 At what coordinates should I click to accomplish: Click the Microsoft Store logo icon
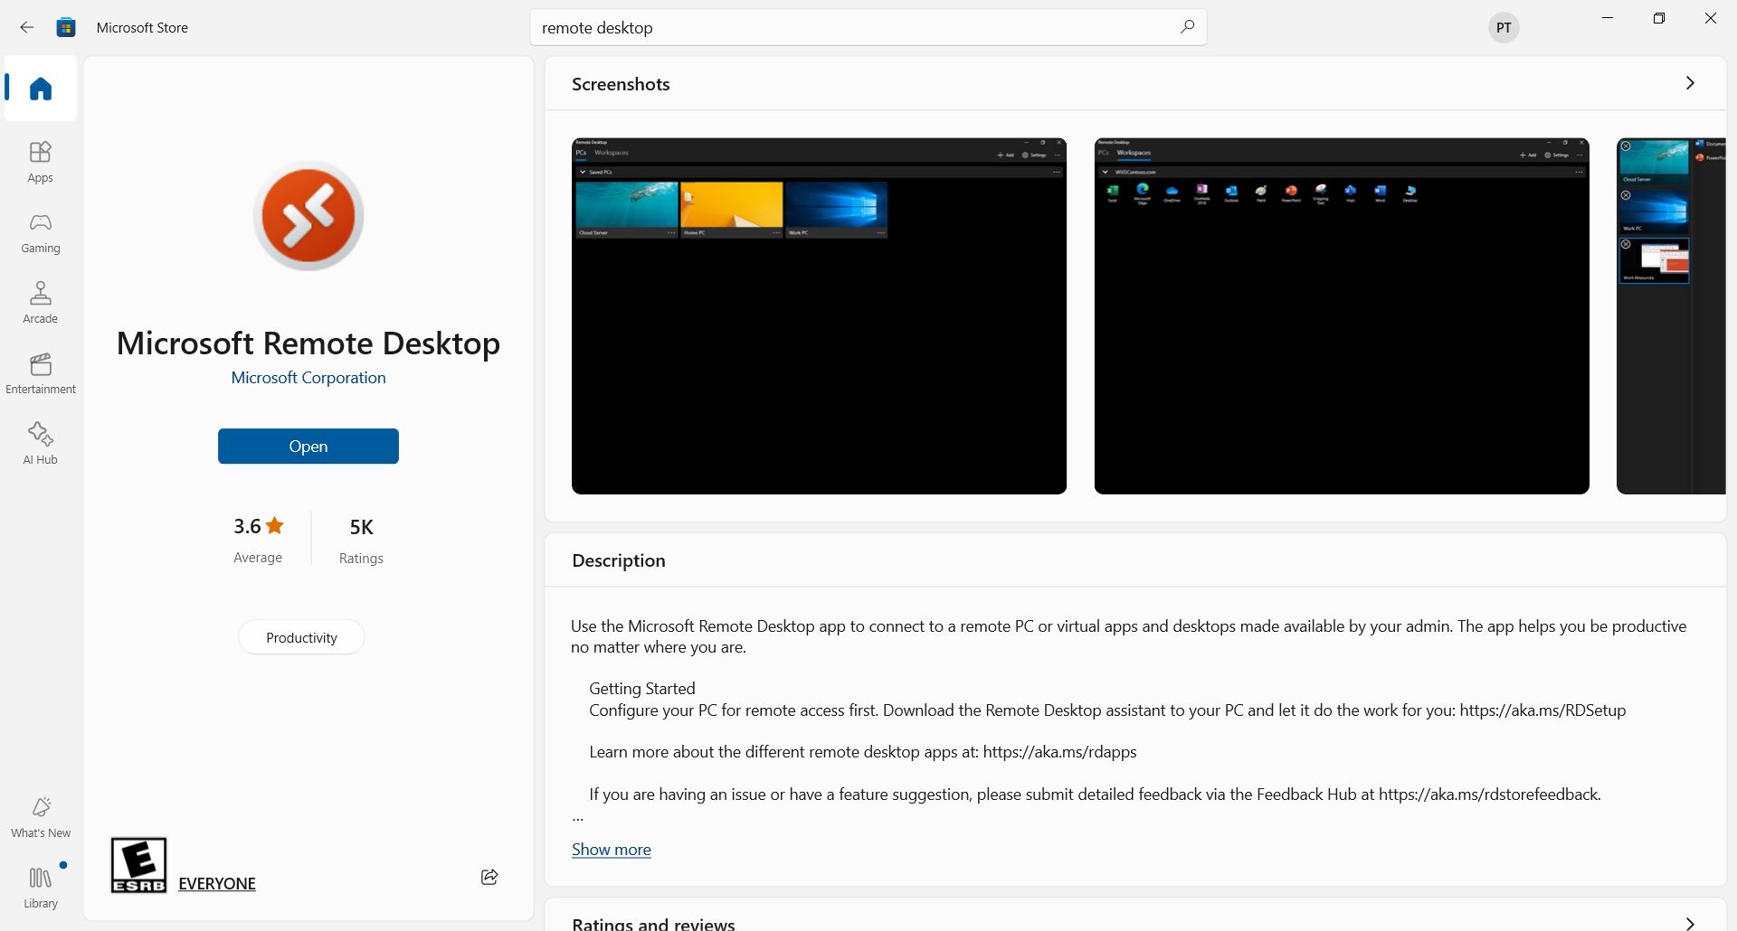coord(66,27)
